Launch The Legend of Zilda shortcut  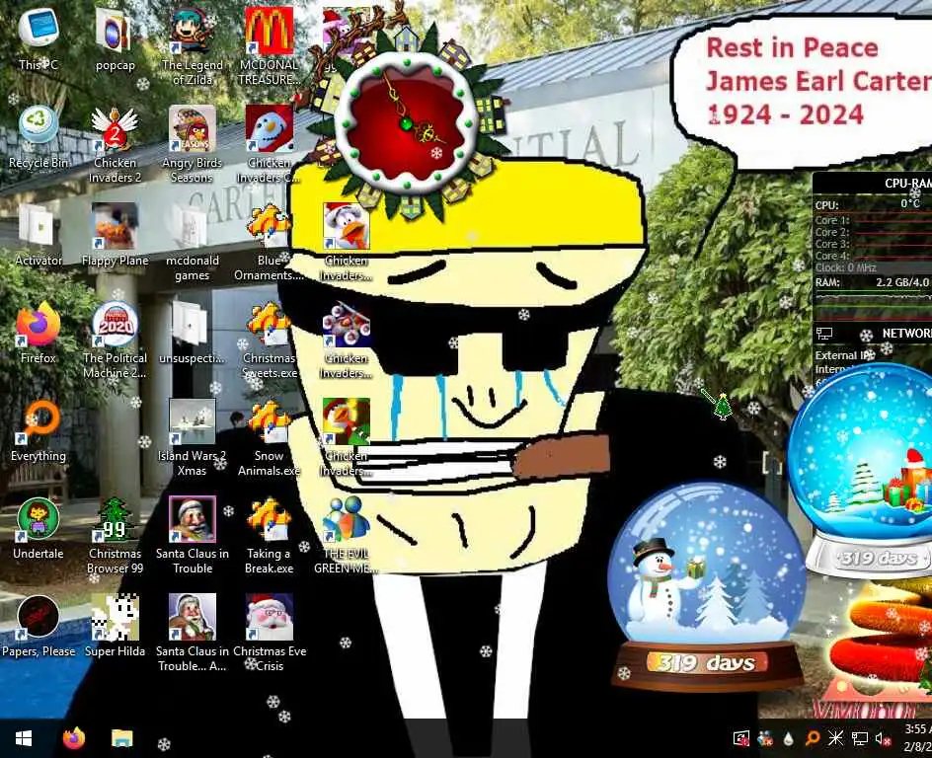pyautogui.click(x=192, y=46)
